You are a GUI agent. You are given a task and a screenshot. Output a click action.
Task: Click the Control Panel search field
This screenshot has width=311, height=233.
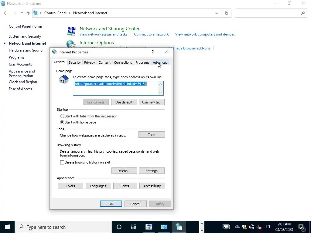pyautogui.click(x=271, y=13)
